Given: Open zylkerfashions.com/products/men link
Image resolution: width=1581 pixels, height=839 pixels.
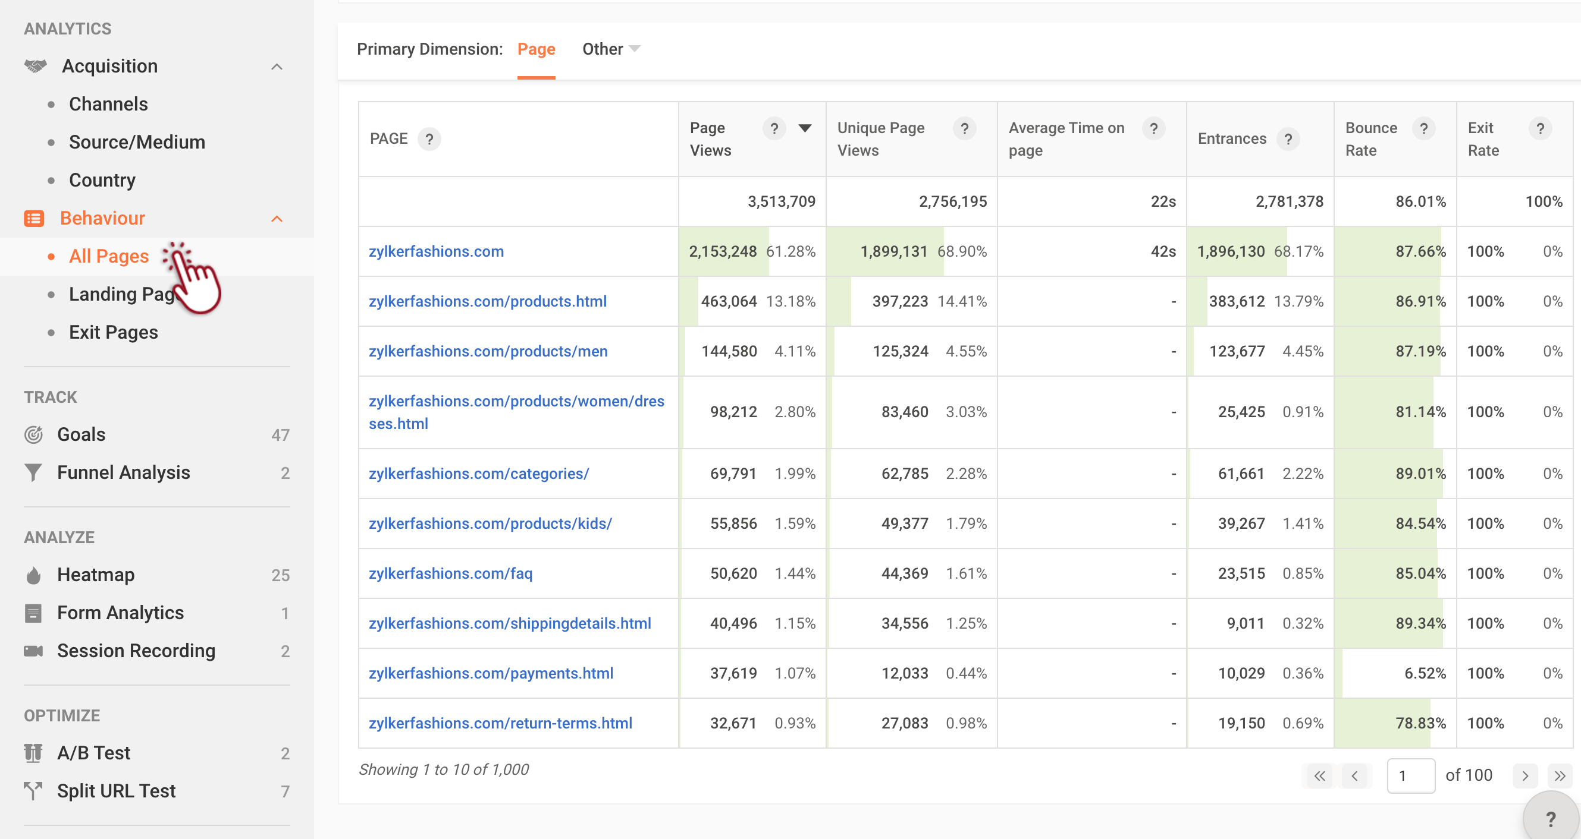Looking at the screenshot, I should coord(487,351).
